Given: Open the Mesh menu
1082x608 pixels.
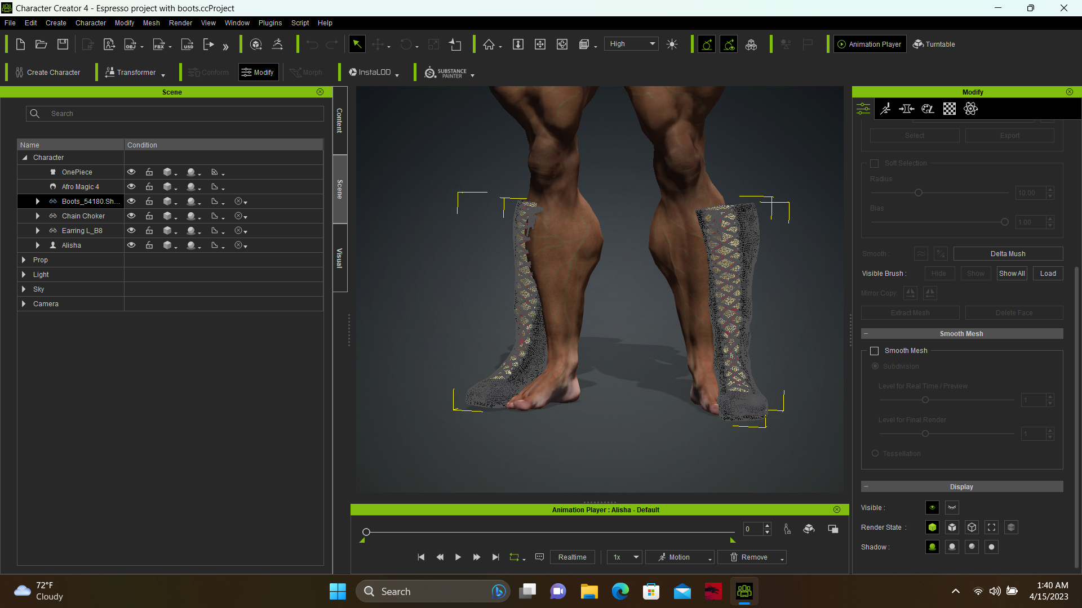Looking at the screenshot, I should pos(152,23).
